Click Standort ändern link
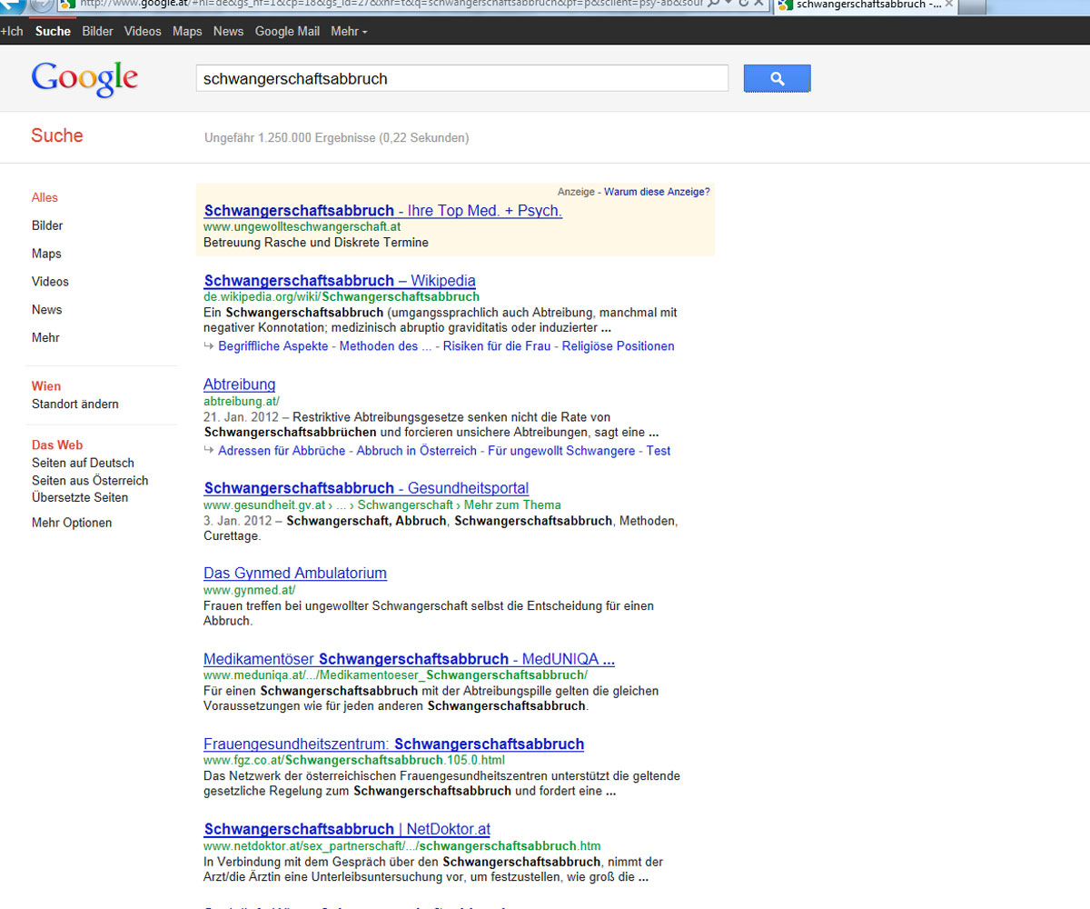 tap(75, 405)
